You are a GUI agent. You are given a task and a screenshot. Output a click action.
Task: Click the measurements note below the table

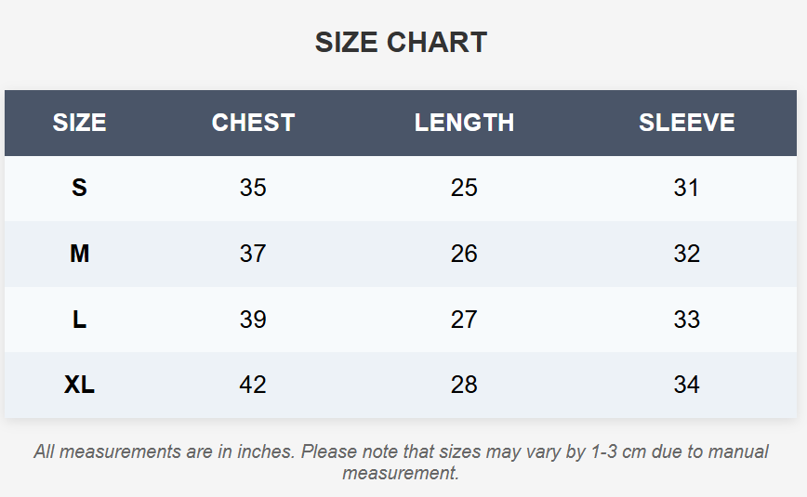click(x=401, y=462)
